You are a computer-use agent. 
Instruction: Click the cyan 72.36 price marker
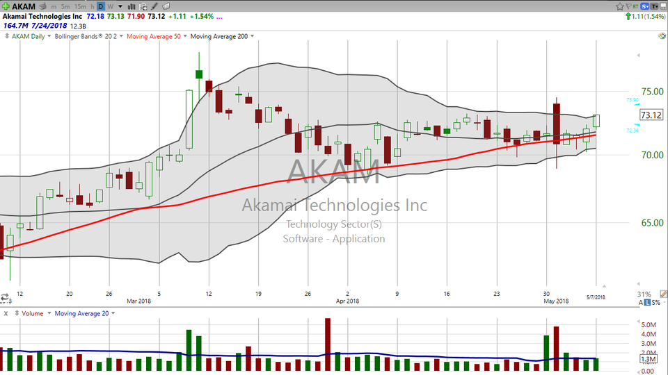point(633,131)
